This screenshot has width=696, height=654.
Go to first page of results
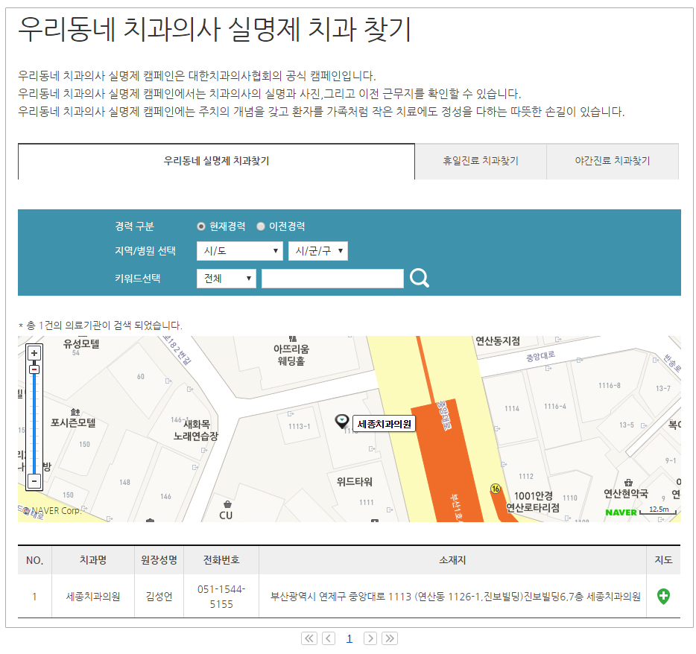[309, 638]
